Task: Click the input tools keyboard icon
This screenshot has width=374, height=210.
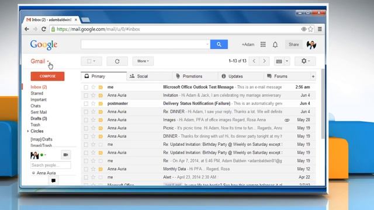Action: click(x=279, y=61)
